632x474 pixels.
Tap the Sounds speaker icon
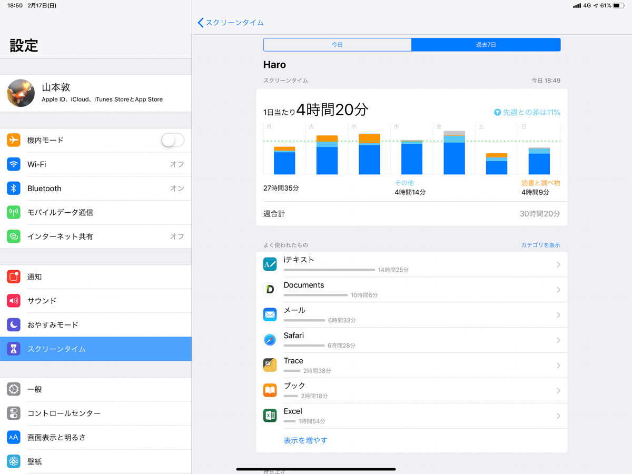coord(14,301)
